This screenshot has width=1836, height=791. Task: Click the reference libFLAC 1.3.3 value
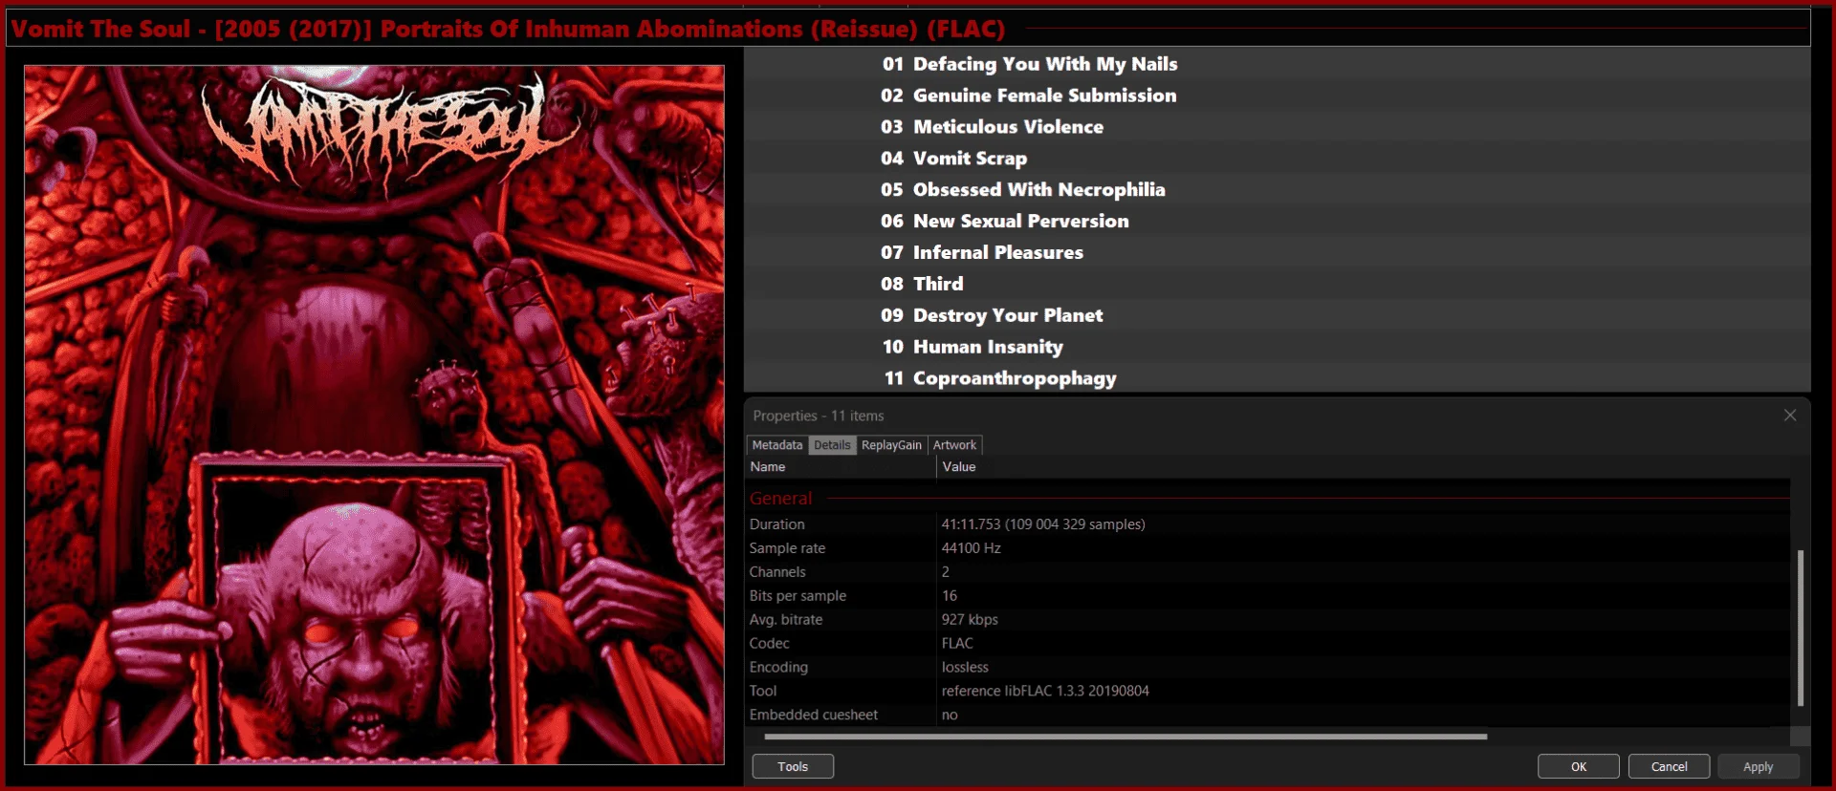[x=1045, y=692]
